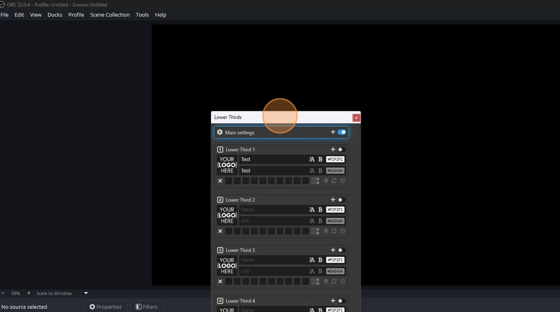Click the number 3 icon of Lower Third 3
The width and height of the screenshot is (560, 312).
coord(220,250)
